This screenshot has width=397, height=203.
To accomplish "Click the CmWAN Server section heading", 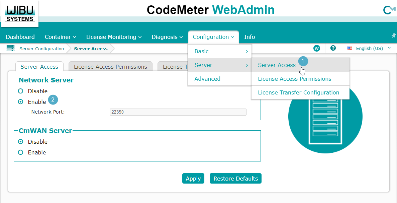I will (45, 131).
